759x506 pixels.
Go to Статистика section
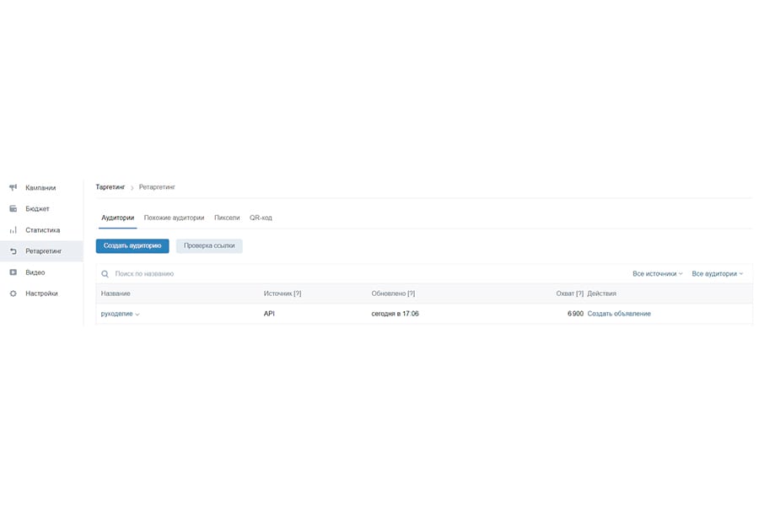pyautogui.click(x=41, y=230)
